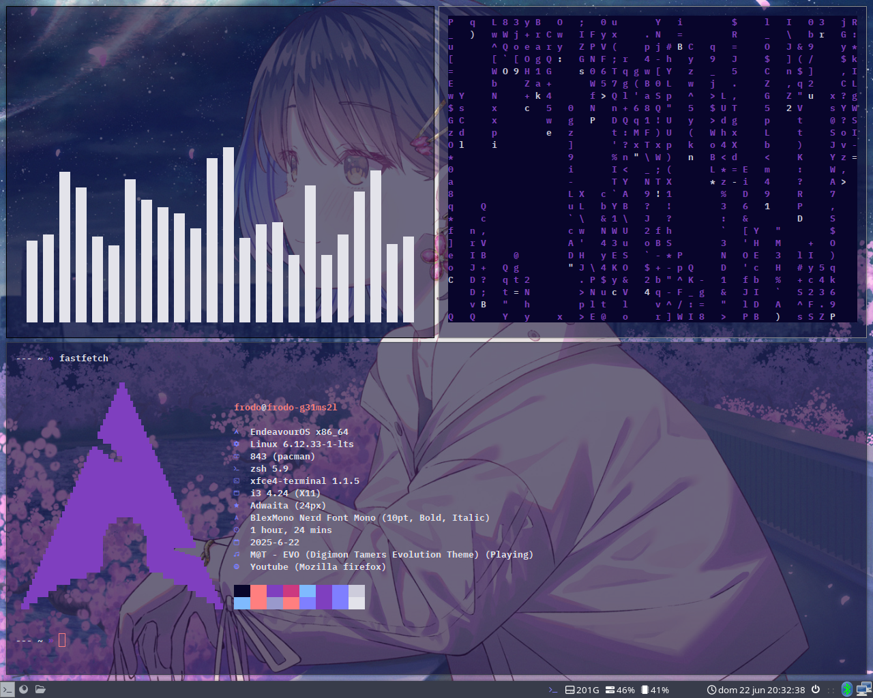
Task: Click the date text 2025-6-22
Action: click(275, 543)
